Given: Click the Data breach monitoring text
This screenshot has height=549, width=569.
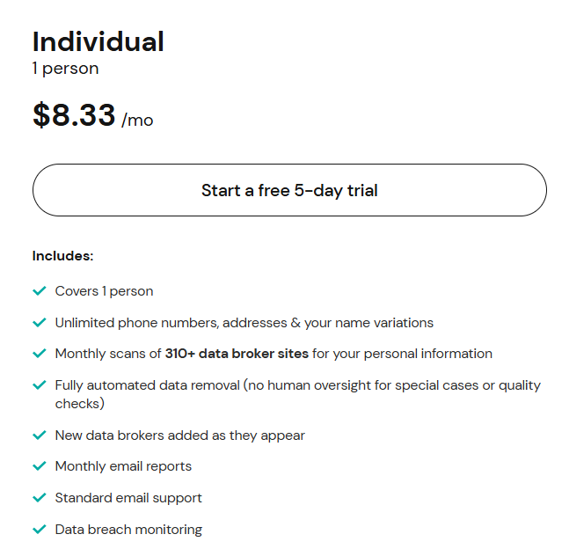Looking at the screenshot, I should [x=128, y=530].
